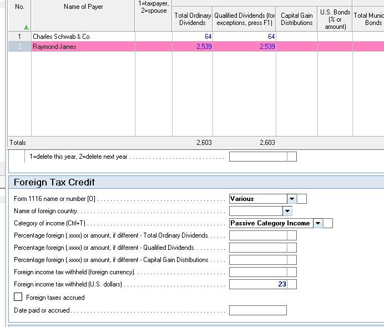The image size is (384, 327).
Task: Expand the Name of foreign country dropdown
Action: tap(287, 211)
